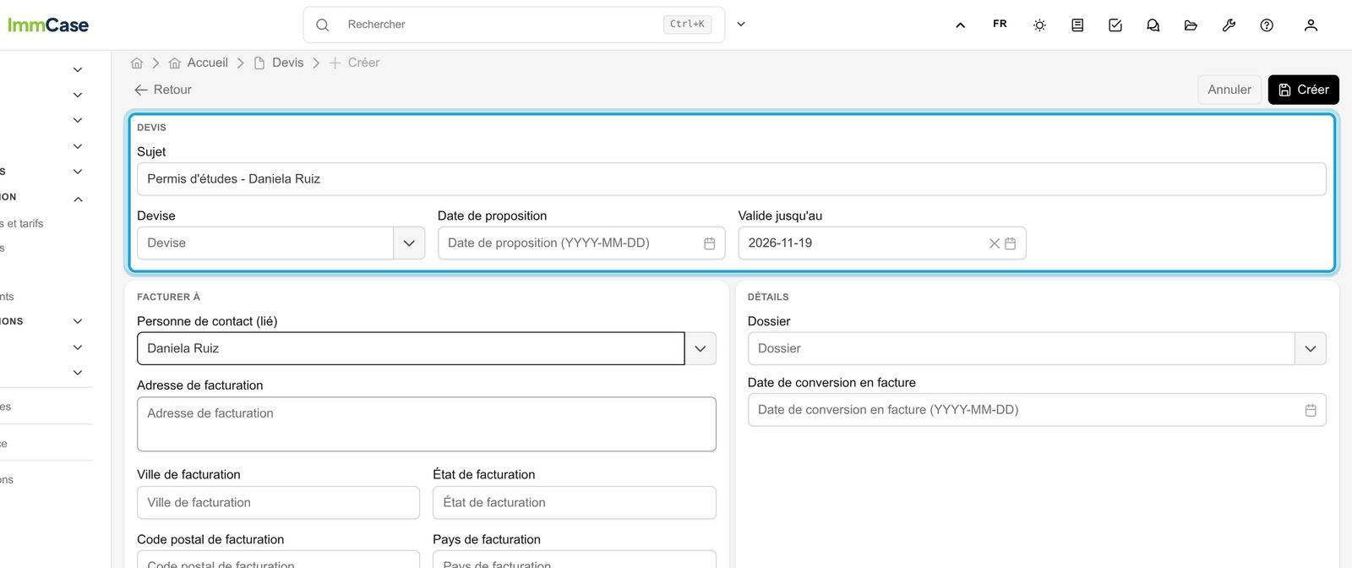Switch language with FR button
Image resolution: width=1352 pixels, height=568 pixels.
[x=1000, y=25]
